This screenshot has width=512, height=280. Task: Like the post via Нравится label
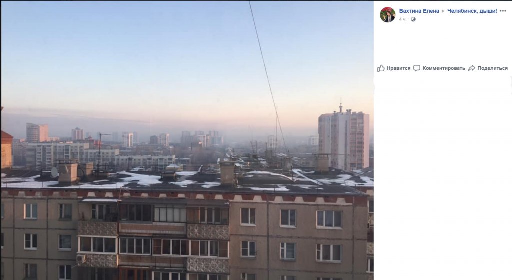[x=398, y=68]
